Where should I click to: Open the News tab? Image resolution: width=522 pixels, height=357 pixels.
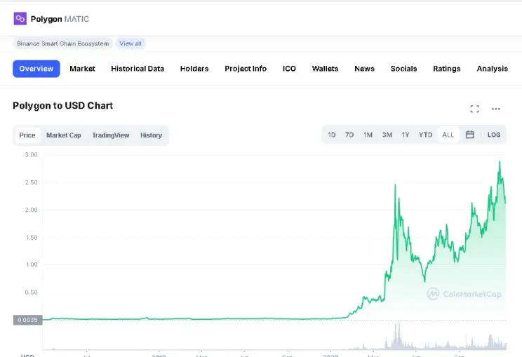click(x=364, y=69)
